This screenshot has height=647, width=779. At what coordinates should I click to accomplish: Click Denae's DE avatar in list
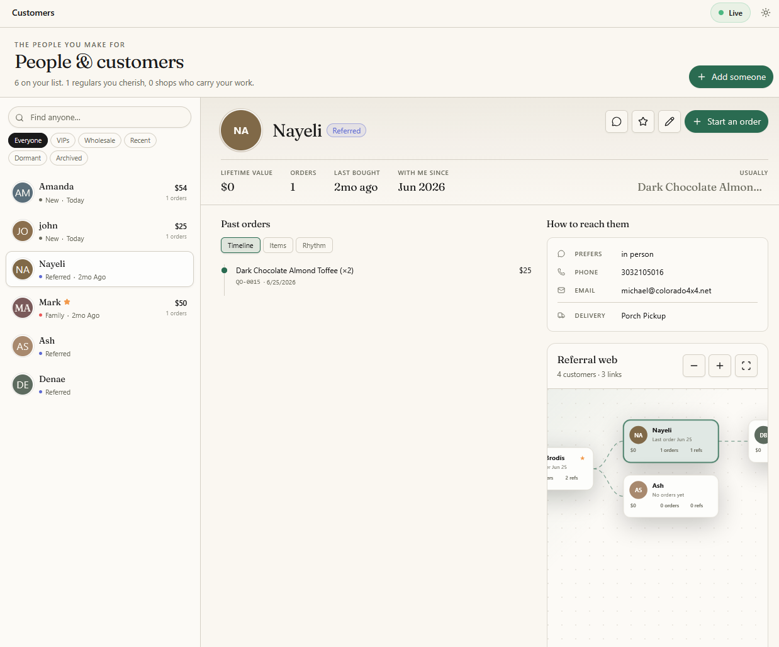point(23,385)
